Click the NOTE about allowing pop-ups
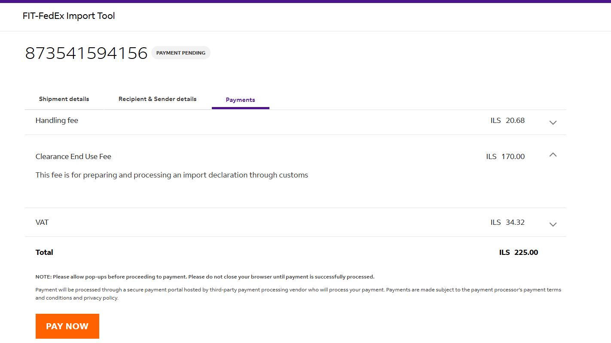The height and width of the screenshot is (343, 611). tap(205, 277)
